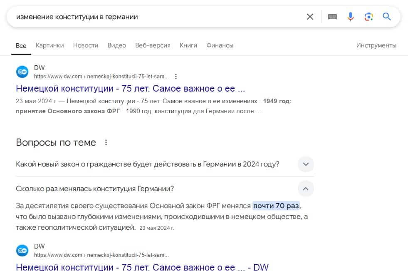Select the Все tab

click(x=21, y=45)
